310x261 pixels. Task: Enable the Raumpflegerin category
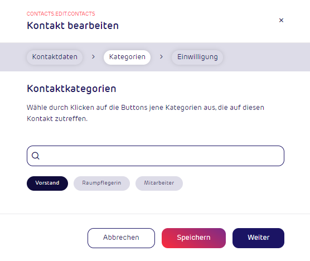click(x=101, y=183)
